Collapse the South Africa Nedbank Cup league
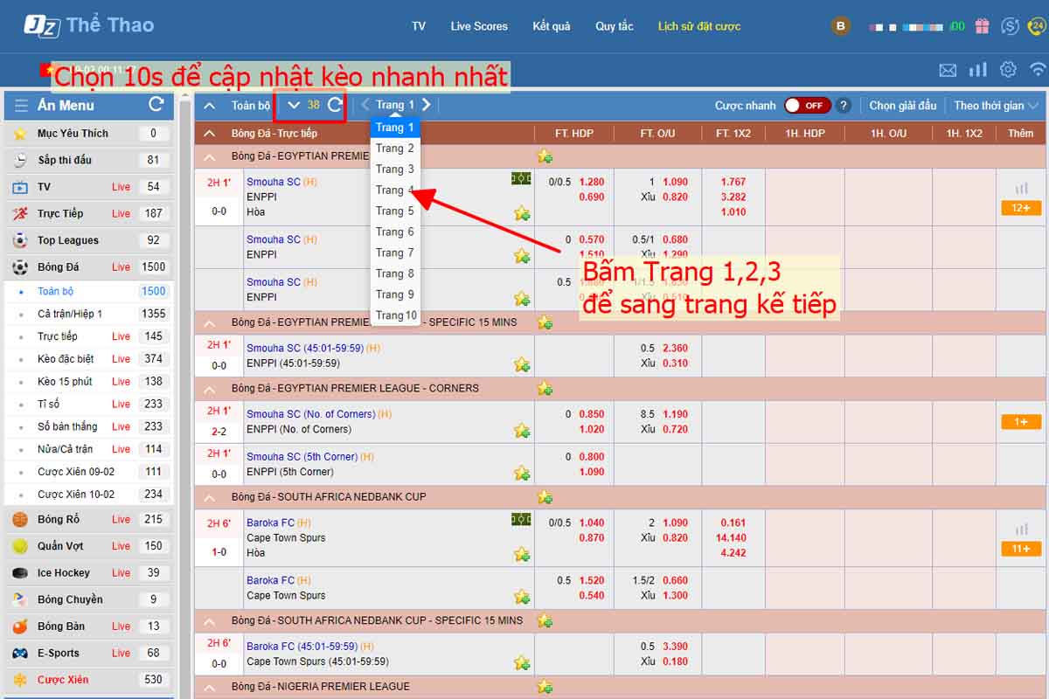Screen dimensions: 1049x699 209,496
